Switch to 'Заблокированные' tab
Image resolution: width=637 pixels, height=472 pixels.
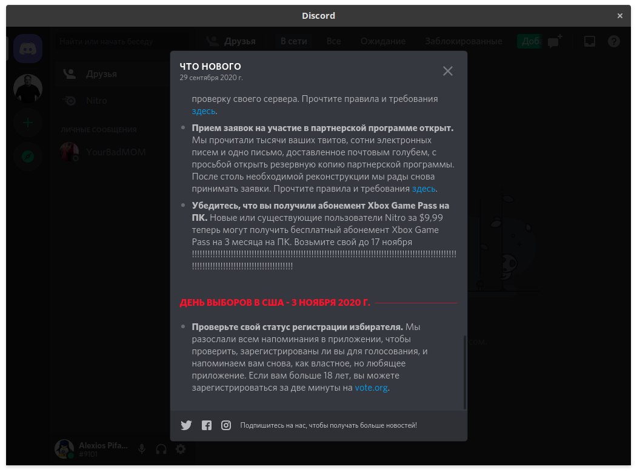click(x=464, y=41)
